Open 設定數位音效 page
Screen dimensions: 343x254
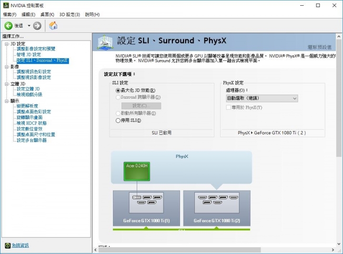click(30, 129)
